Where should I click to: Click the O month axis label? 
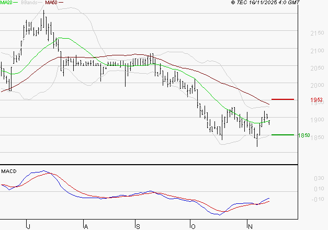click(x=193, y=226)
